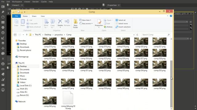
Task: Click the Search Comp input field
Action: [156, 35]
